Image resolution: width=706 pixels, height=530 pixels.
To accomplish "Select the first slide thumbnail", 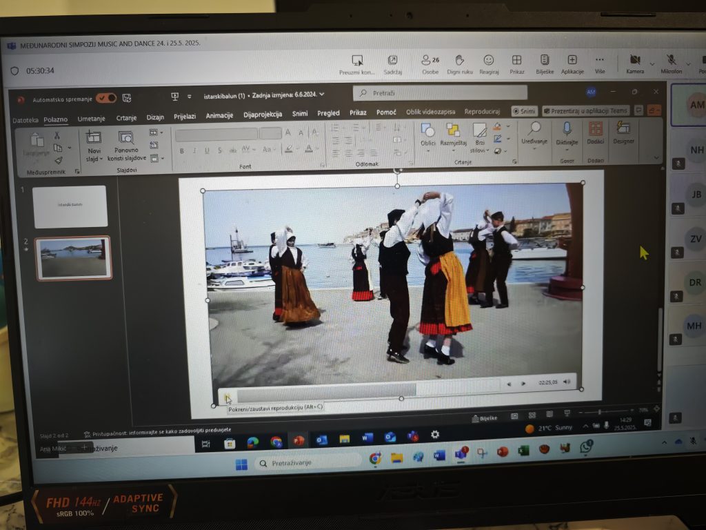I will click(x=70, y=206).
